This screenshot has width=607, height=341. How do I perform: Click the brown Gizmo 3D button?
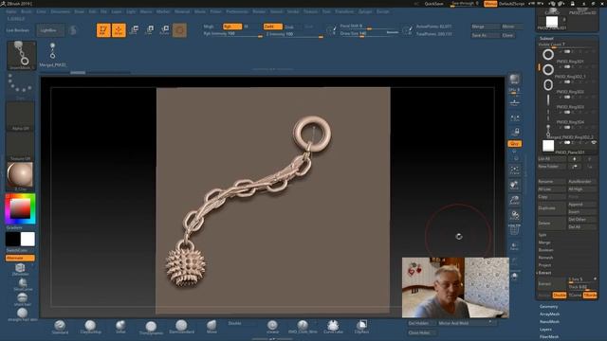(x=179, y=29)
